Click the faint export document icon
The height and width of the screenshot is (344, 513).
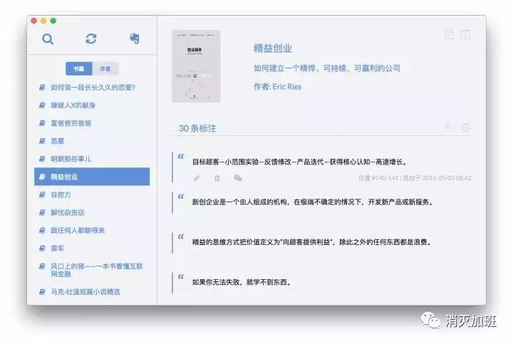tap(450, 34)
